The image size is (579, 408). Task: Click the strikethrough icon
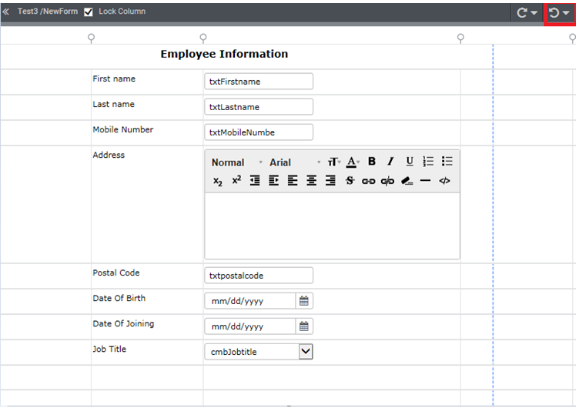[350, 181]
